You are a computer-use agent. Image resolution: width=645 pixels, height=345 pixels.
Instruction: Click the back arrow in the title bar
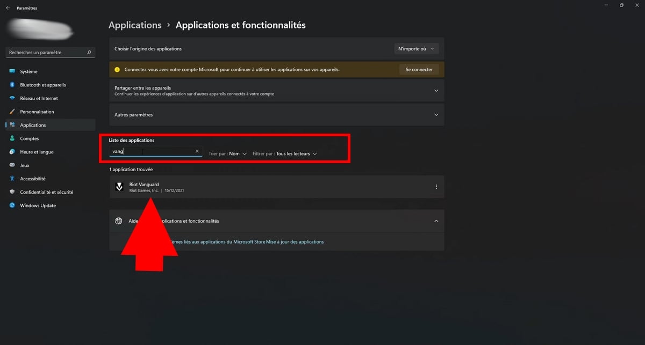point(8,8)
